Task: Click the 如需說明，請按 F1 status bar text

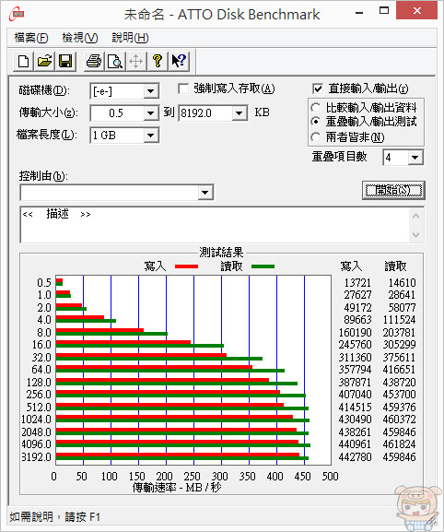Action: 54,517
